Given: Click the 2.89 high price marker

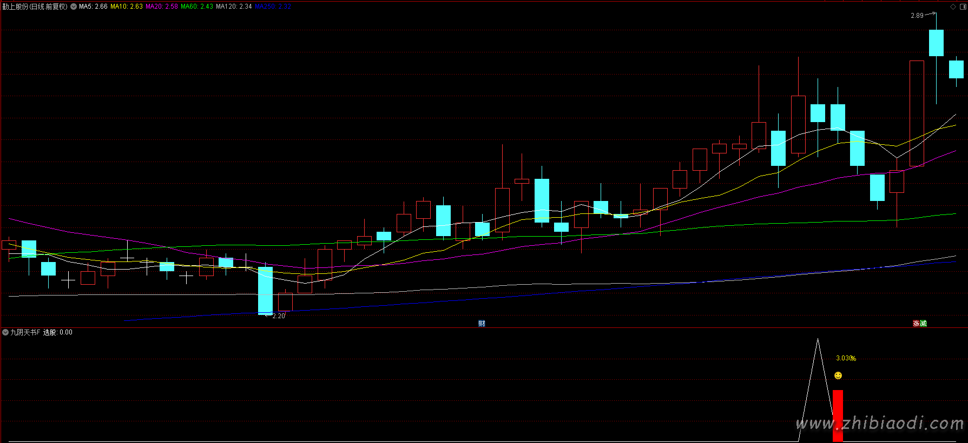Looking at the screenshot, I should (917, 16).
